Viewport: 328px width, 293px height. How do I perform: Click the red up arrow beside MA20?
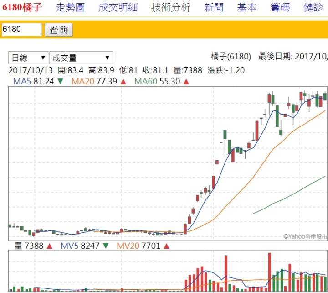coord(123,82)
